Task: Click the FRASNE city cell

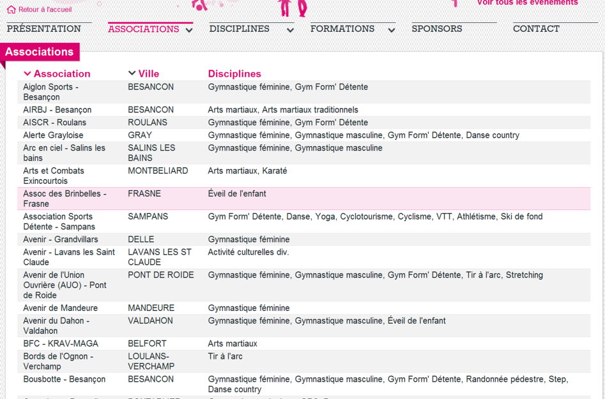Action: tap(144, 193)
